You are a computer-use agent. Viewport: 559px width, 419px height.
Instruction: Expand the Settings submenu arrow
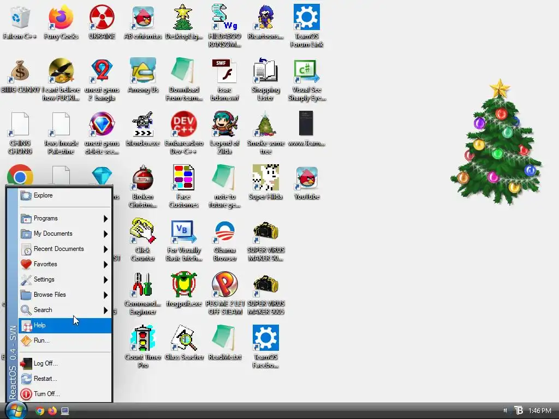tap(105, 280)
